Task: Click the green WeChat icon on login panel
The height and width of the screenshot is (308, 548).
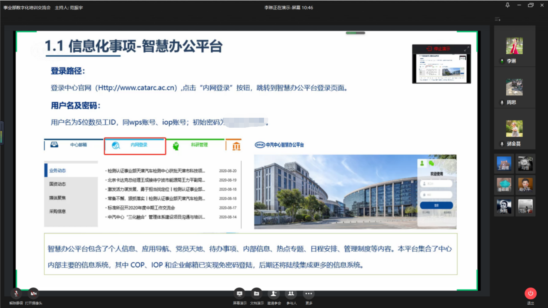Action: [431, 163]
